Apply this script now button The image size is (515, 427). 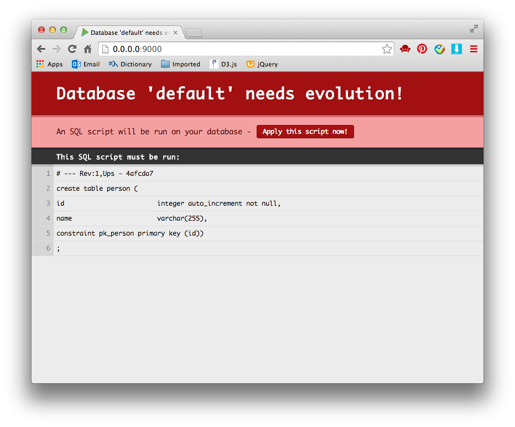(305, 132)
